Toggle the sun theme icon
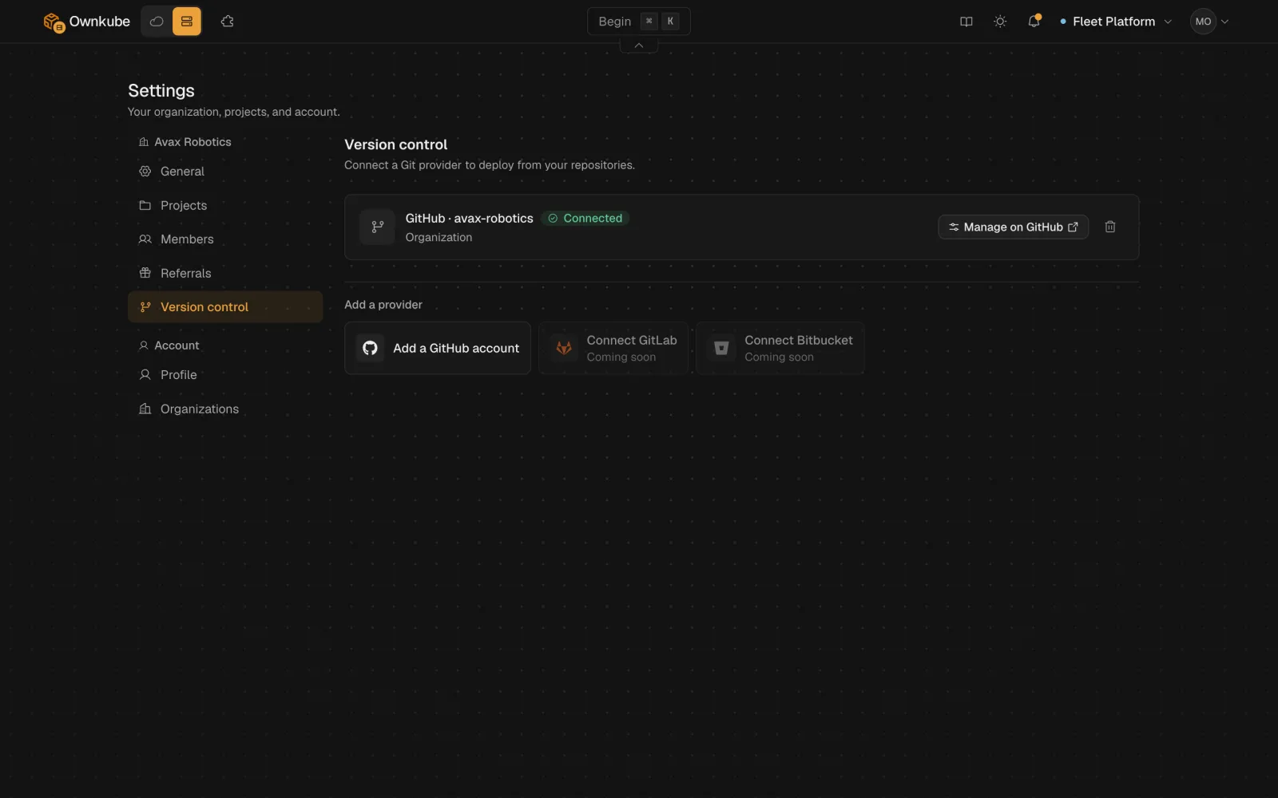 point(1000,22)
